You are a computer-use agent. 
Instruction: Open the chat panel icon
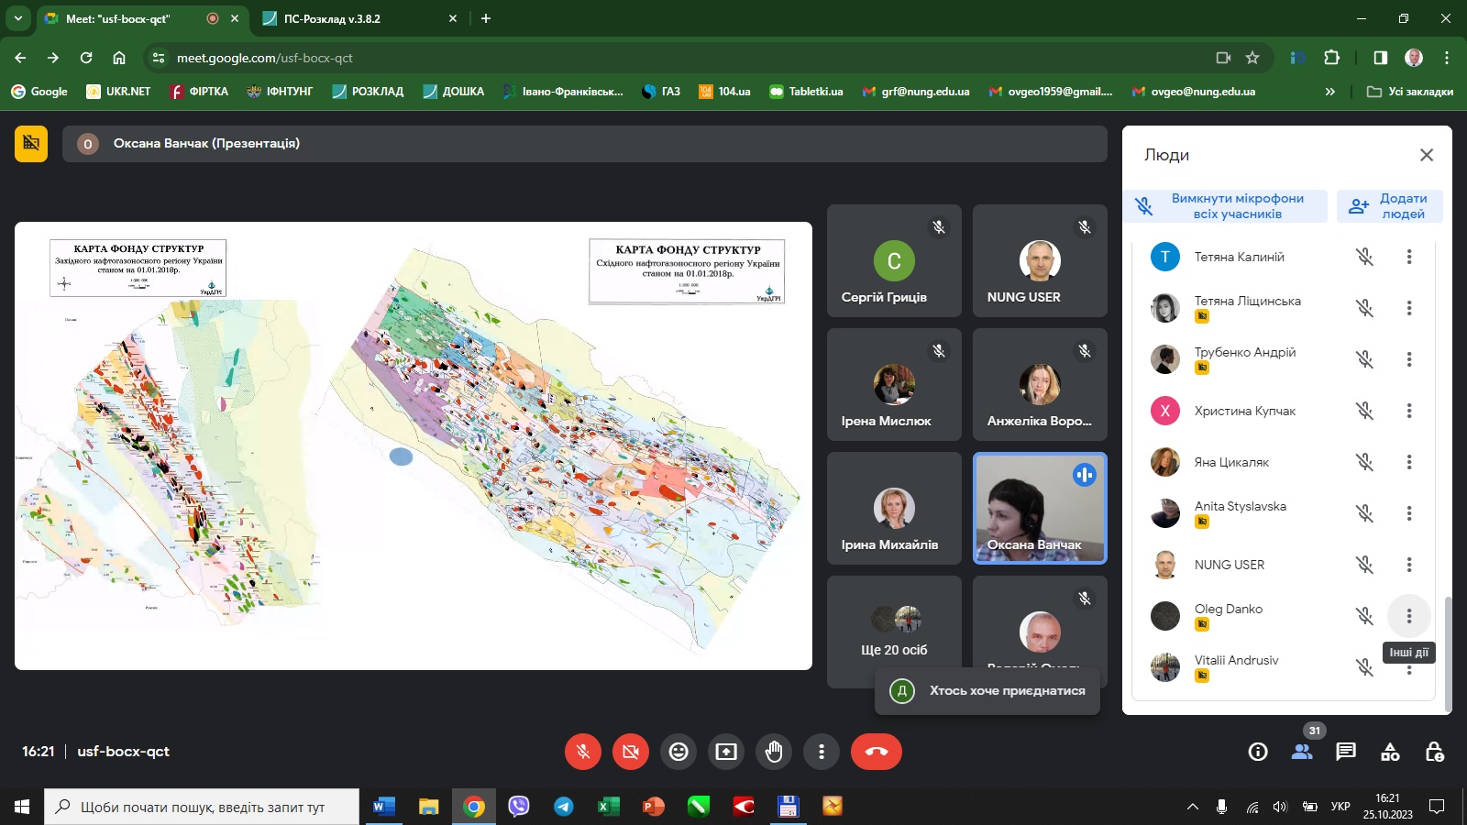click(x=1346, y=752)
